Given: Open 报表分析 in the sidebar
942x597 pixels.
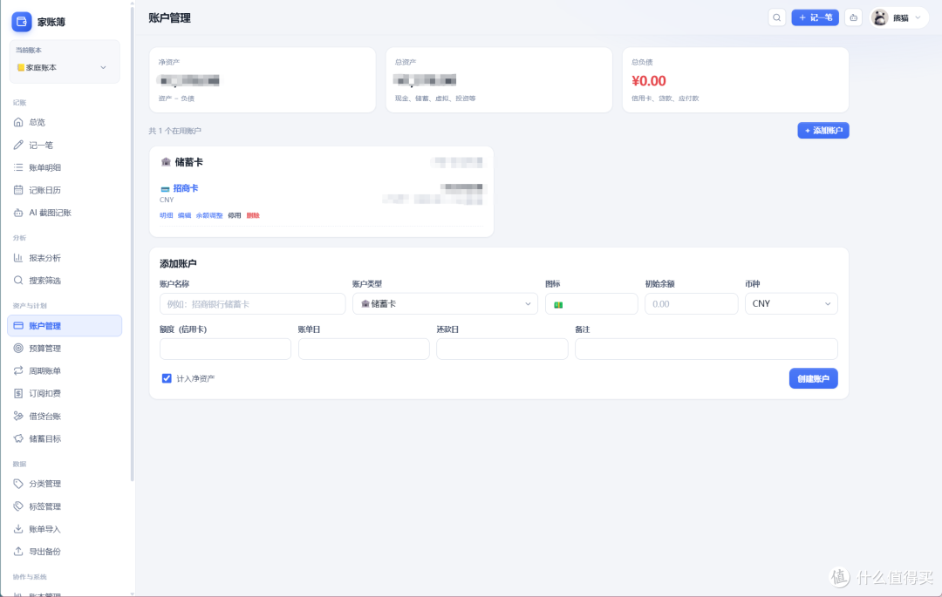Looking at the screenshot, I should coord(65,258).
